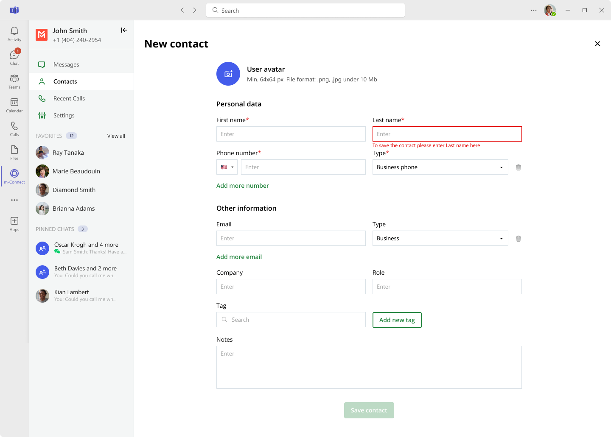Expand the email Type dropdown showing Business
This screenshot has height=437, width=611.
(440, 238)
